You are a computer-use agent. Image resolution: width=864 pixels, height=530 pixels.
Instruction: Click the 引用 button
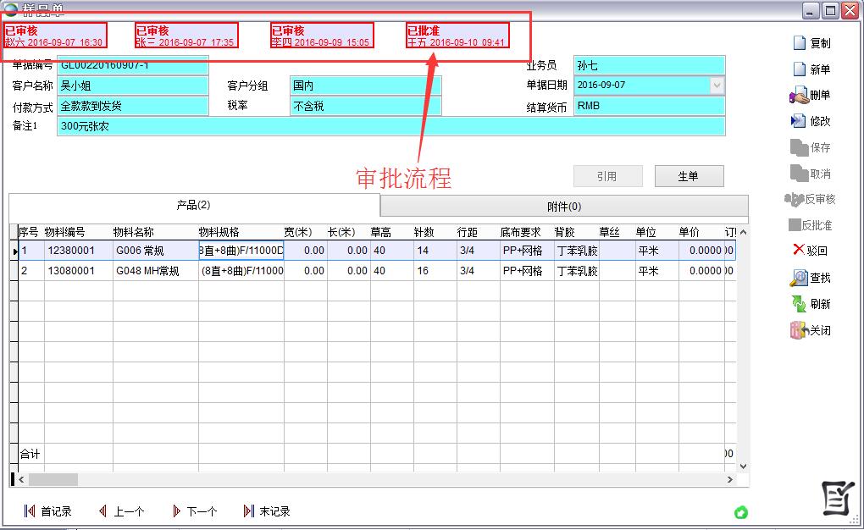click(x=608, y=175)
